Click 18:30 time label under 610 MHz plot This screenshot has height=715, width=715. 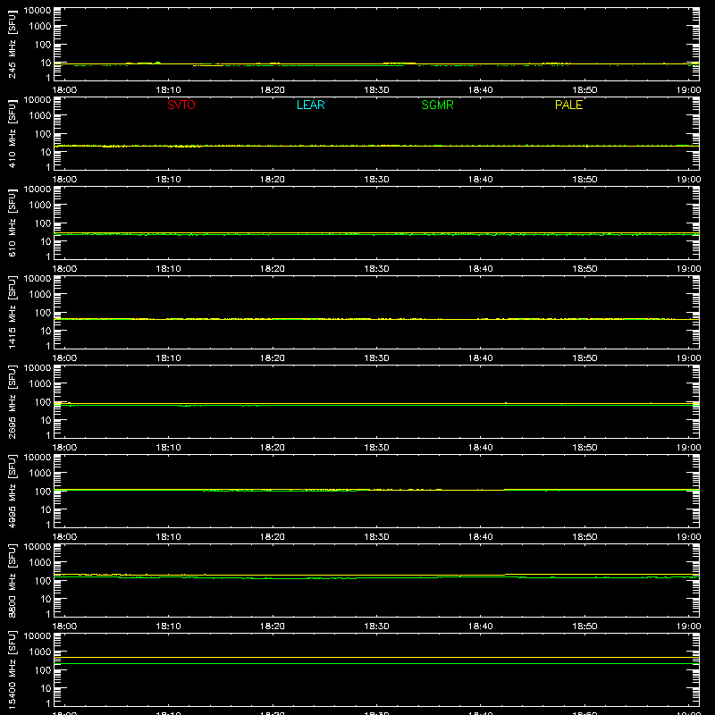[x=376, y=269]
